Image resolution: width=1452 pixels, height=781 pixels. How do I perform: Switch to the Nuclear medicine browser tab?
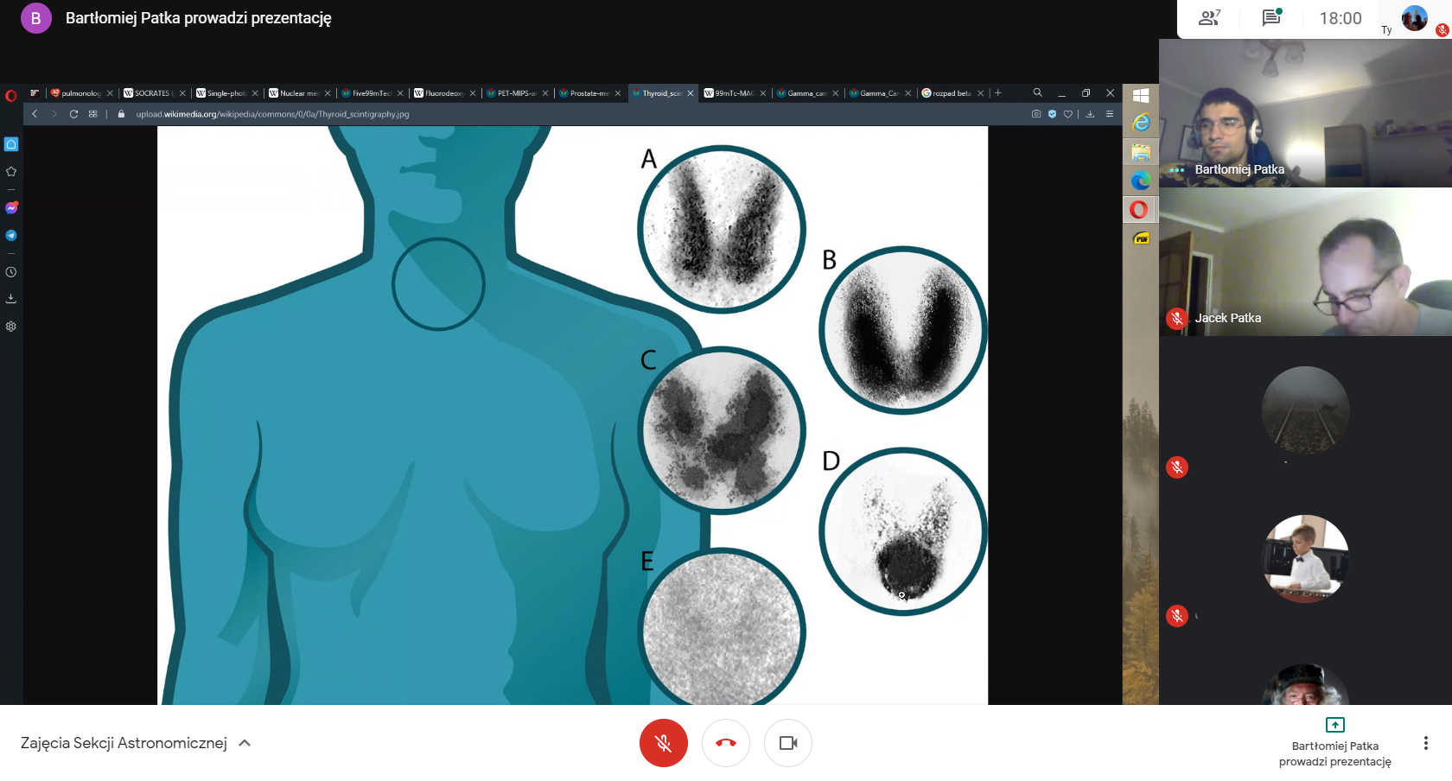(298, 93)
